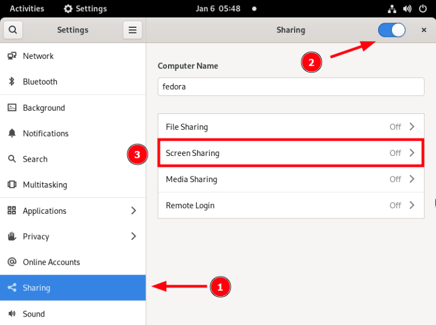Open the Remote Login row

(x=291, y=205)
